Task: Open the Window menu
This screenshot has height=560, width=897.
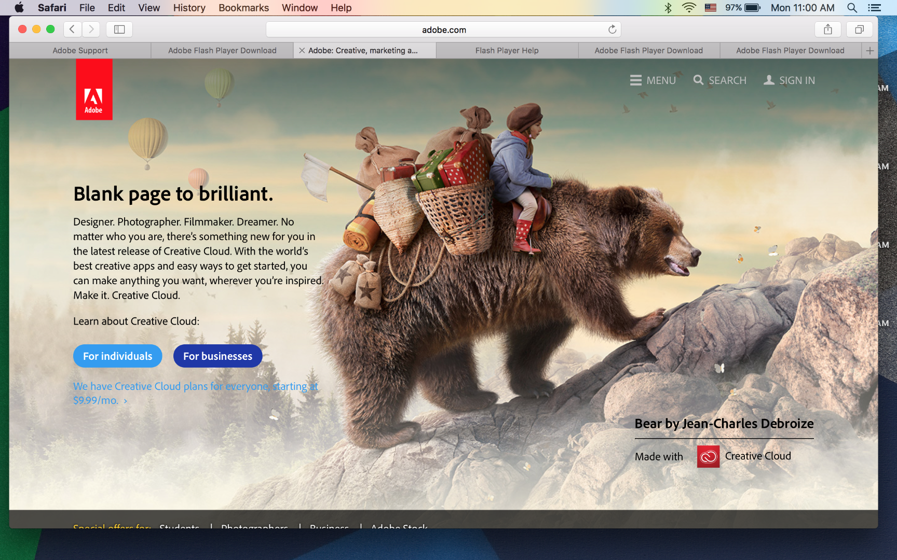Action: [x=300, y=8]
